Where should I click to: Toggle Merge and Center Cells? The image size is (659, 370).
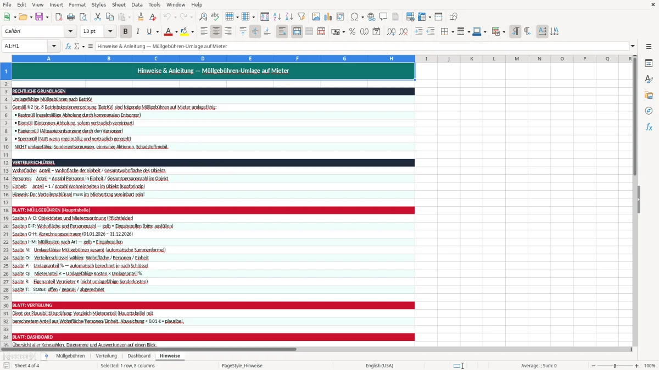click(x=297, y=32)
